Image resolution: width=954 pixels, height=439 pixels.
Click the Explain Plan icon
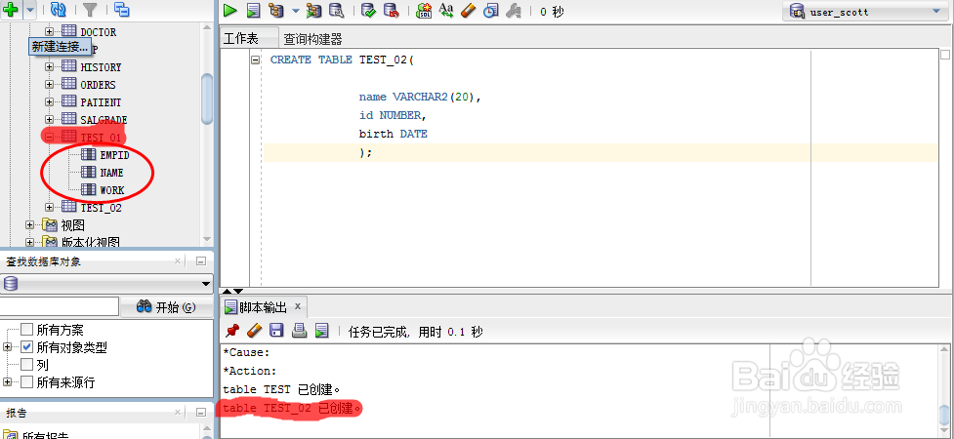[276, 11]
